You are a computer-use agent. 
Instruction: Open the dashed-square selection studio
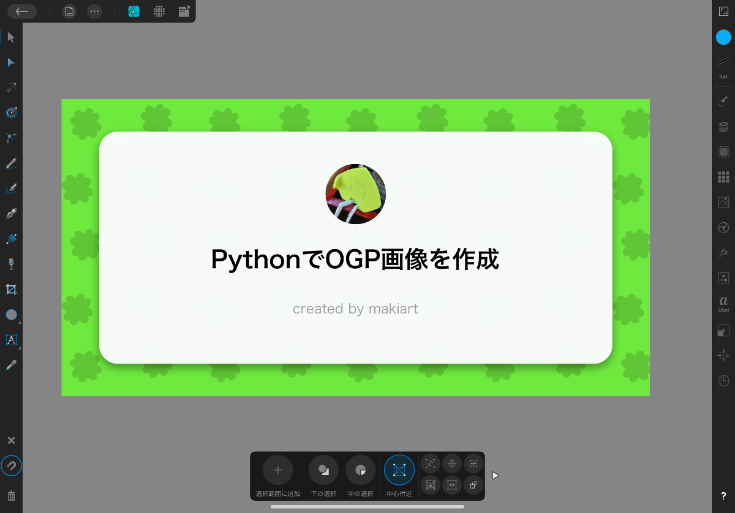tap(723, 152)
